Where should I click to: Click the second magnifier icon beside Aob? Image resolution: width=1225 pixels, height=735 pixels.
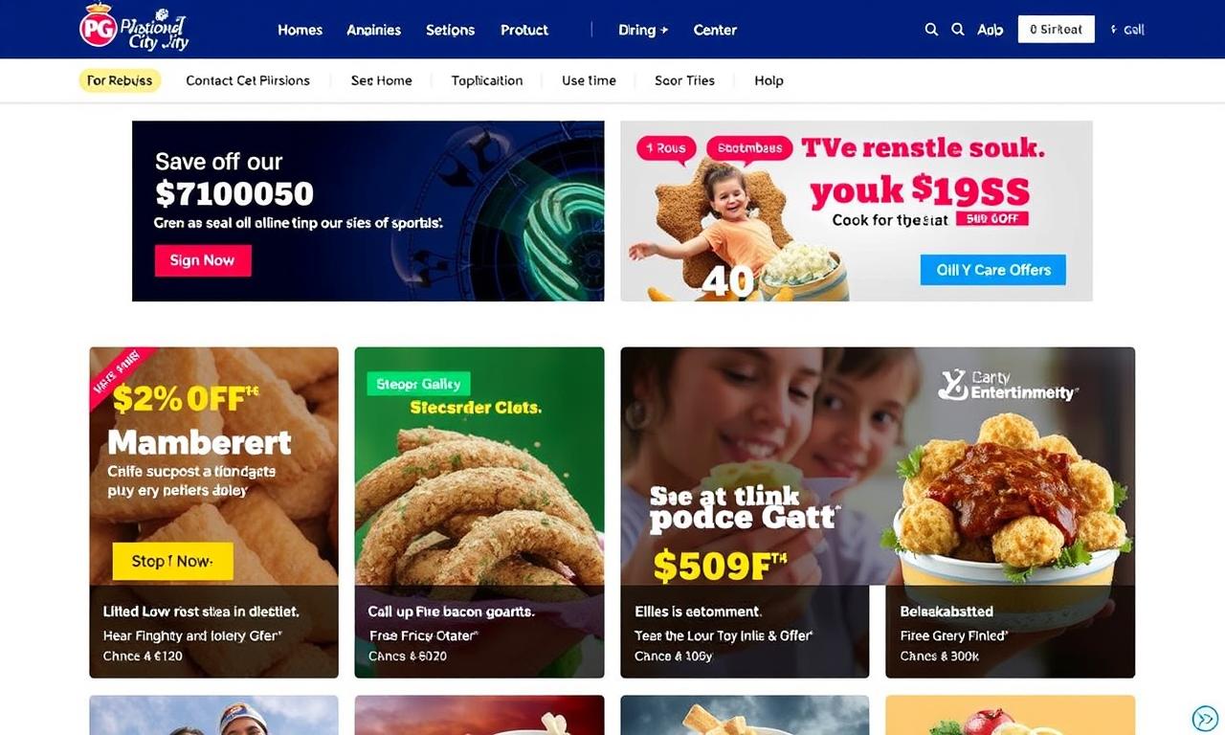957,30
